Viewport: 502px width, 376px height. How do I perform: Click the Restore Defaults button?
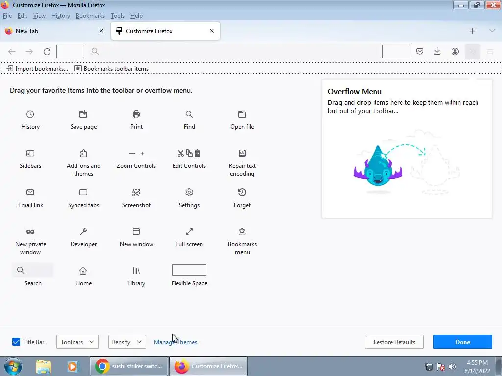[x=394, y=342]
